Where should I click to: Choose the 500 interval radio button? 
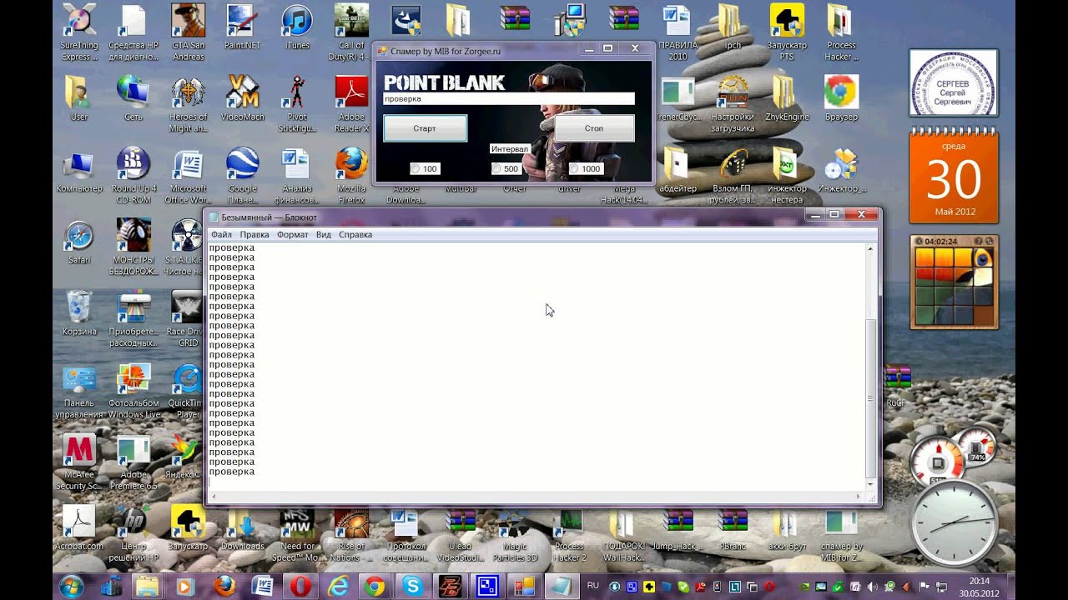(x=496, y=168)
